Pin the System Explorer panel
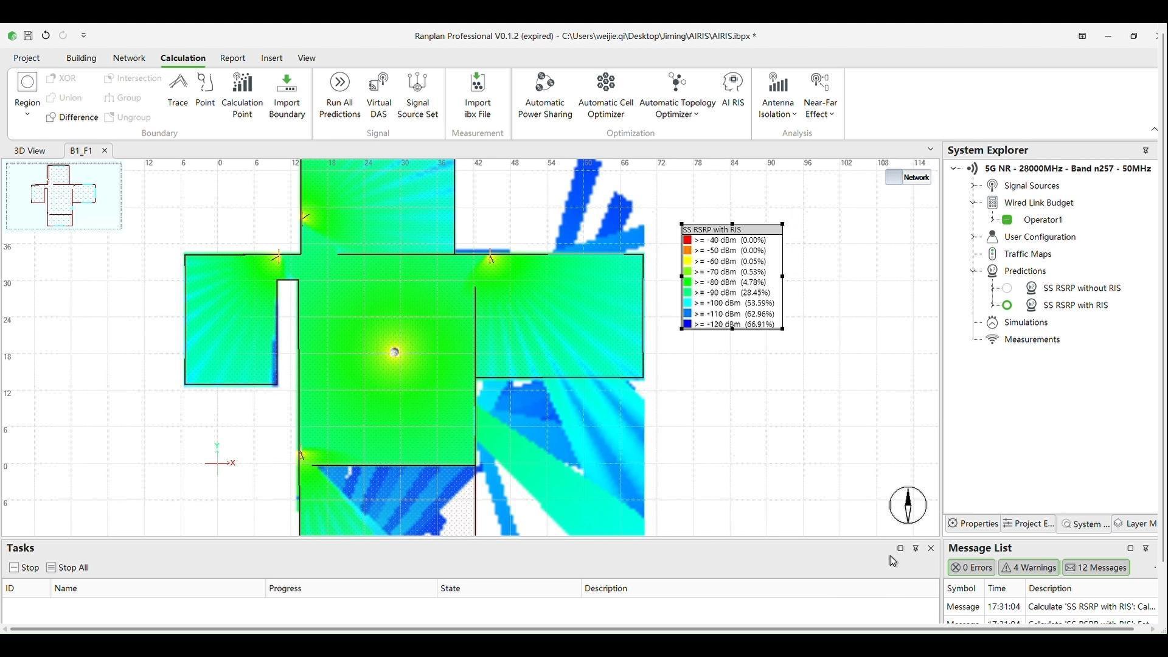The height and width of the screenshot is (657, 1168). (1145, 150)
